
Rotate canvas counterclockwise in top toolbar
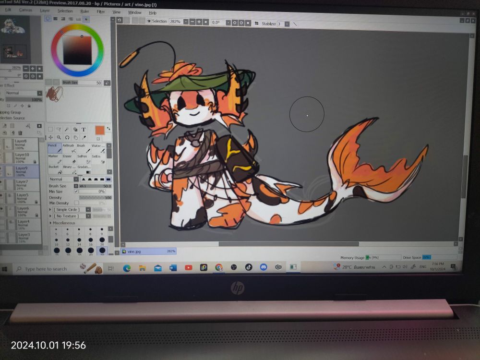(x=235, y=23)
